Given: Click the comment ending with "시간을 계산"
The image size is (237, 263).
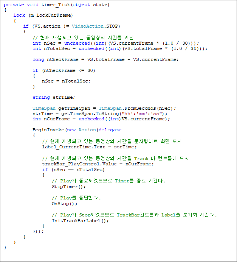Looking at the screenshot, I should [83, 37].
